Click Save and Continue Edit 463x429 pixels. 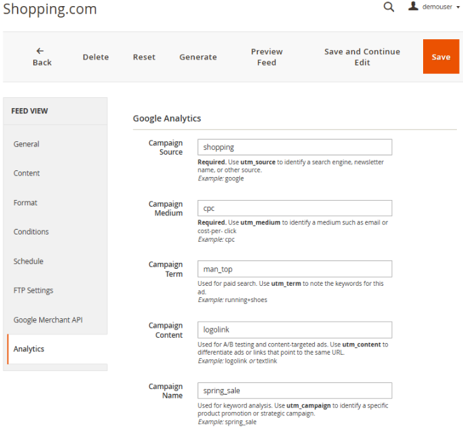pos(362,57)
